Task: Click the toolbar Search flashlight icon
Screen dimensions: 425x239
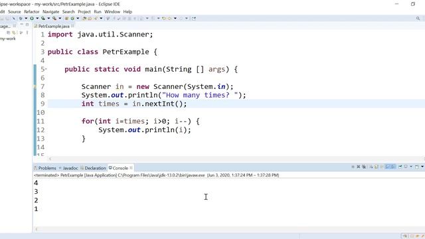Action: click(x=96, y=19)
